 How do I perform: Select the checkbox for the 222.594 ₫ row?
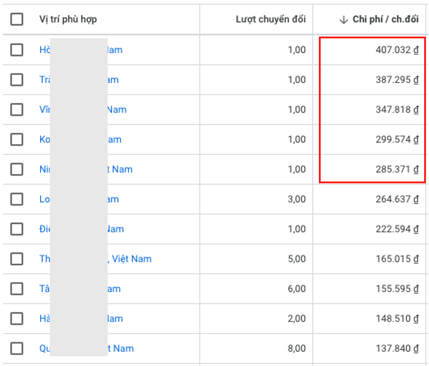pos(16,229)
